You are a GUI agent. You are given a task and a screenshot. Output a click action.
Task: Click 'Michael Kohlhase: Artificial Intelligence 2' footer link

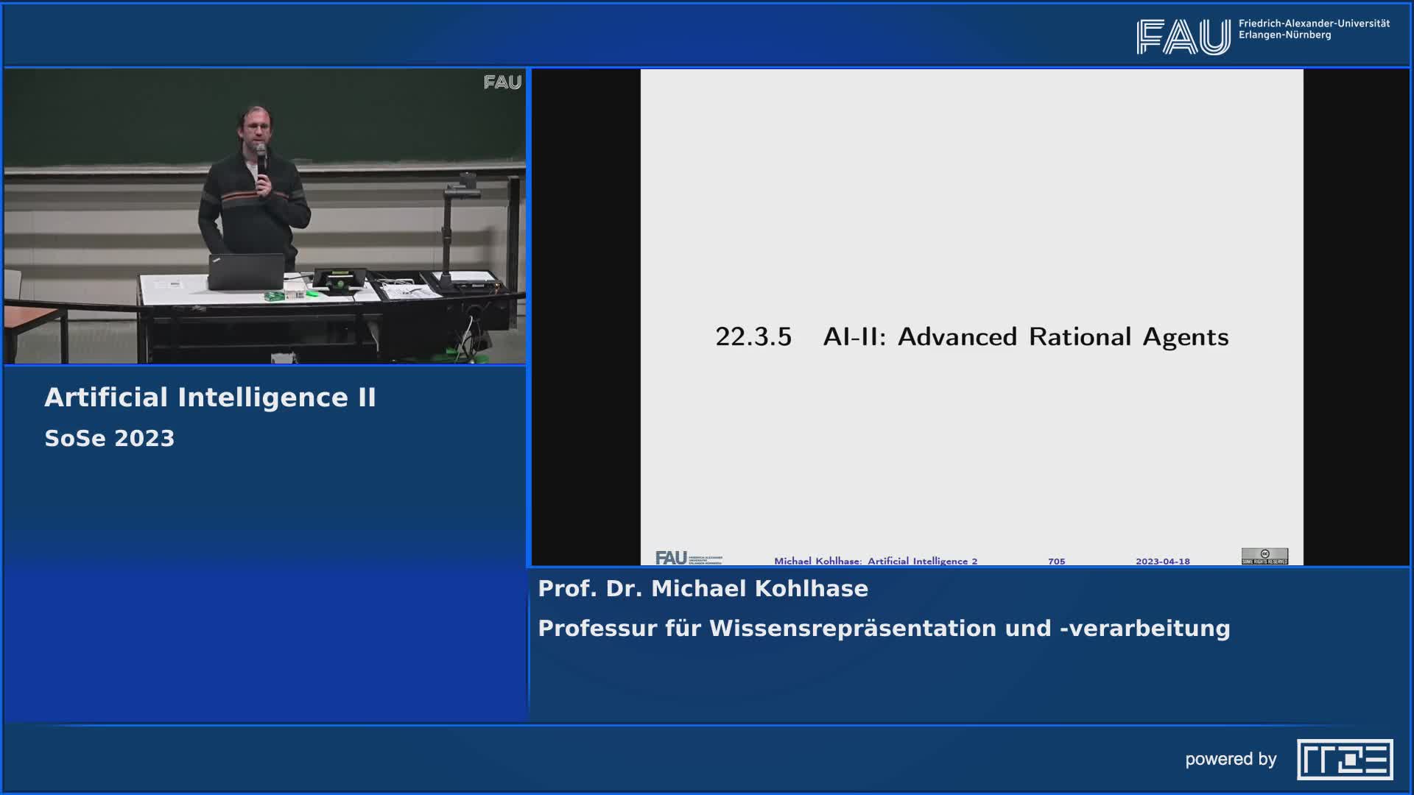click(x=876, y=561)
